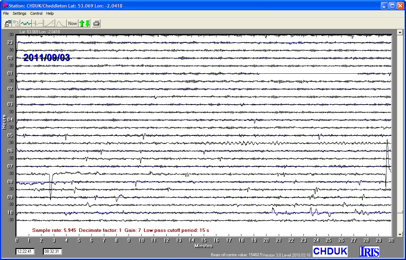
Task: Click the vertical scrollbar up arrow
Action: [x=400, y=32]
